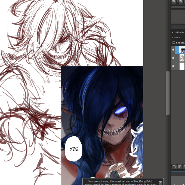Click the ความทึบแสง opacity label
Image resolution: width=185 pixels, height=185 pixels.
click(x=178, y=32)
